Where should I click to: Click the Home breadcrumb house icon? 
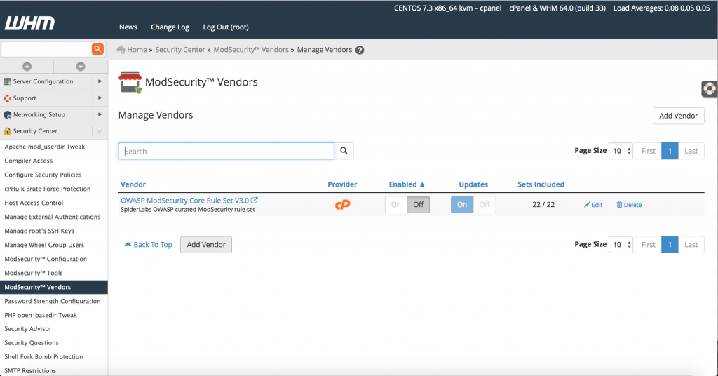pyautogui.click(x=121, y=50)
